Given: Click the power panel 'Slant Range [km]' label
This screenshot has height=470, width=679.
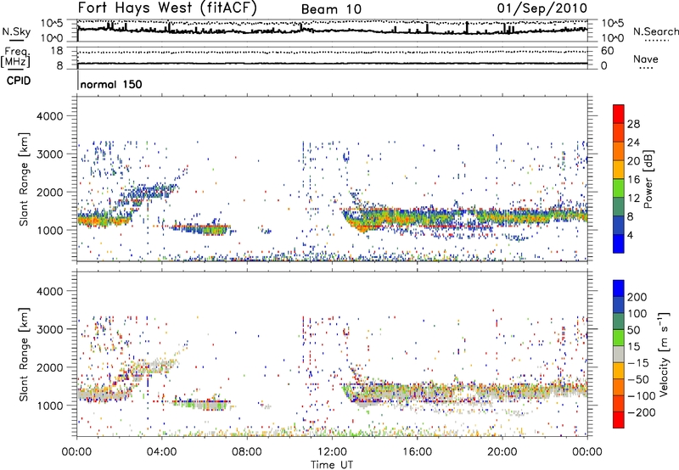Looking at the screenshot, I should tap(24, 179).
